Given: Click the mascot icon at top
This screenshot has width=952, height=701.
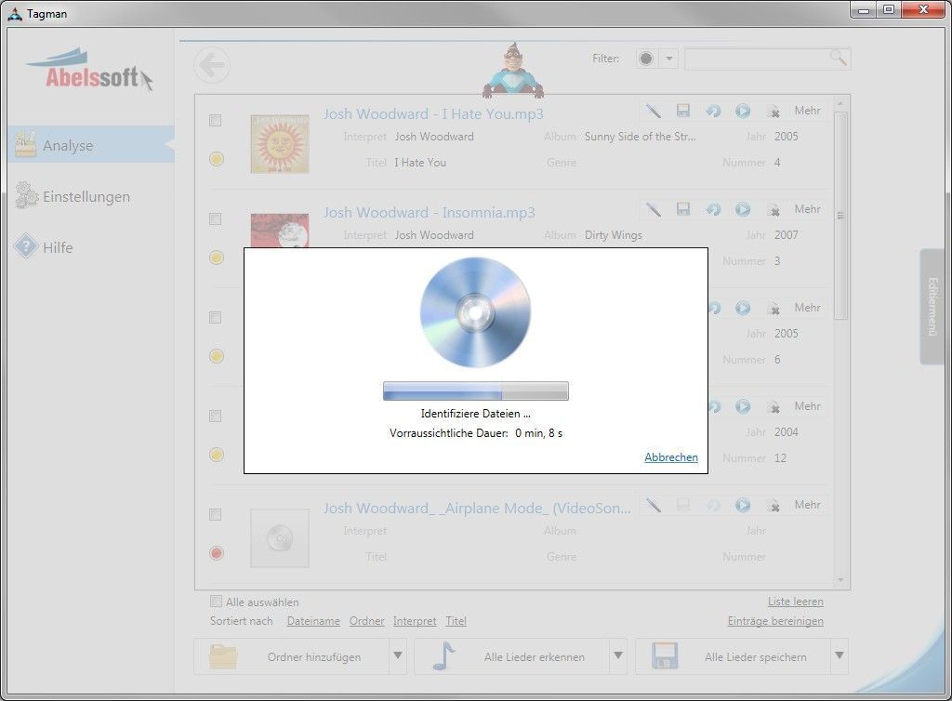Looking at the screenshot, I should pyautogui.click(x=512, y=71).
